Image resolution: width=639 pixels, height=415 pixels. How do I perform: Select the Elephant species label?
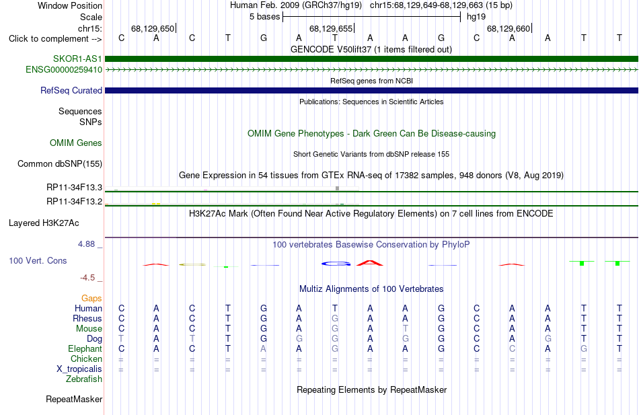[85, 348]
